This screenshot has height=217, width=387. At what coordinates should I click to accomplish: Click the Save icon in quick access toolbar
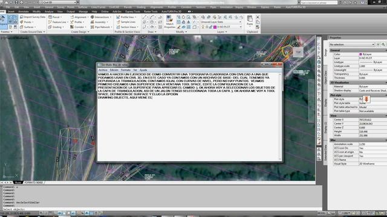pyautogui.click(x=16, y=2)
